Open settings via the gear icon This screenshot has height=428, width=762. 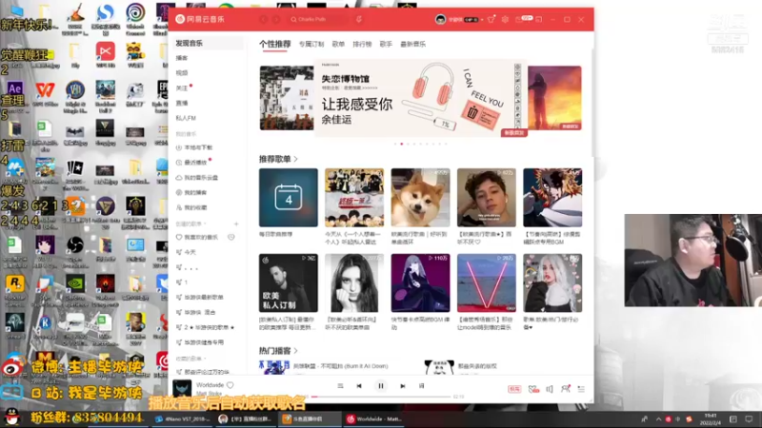coord(506,19)
